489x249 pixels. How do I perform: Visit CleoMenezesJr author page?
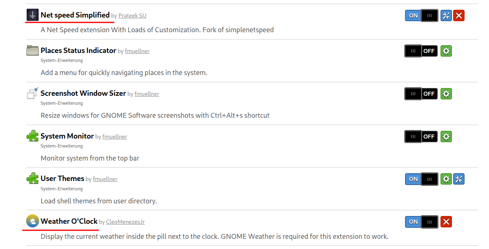125,222
